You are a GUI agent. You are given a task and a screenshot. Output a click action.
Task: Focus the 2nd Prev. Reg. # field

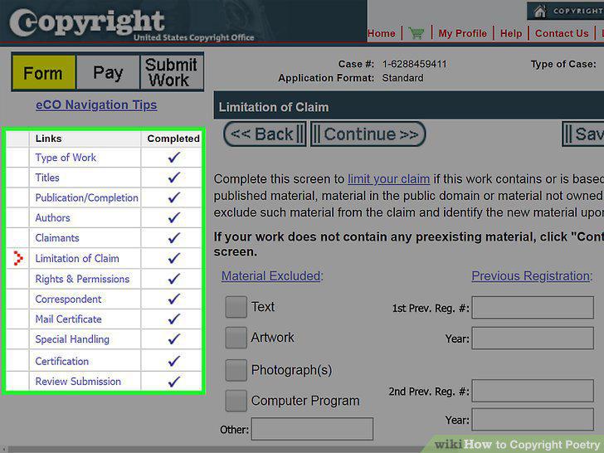533,391
